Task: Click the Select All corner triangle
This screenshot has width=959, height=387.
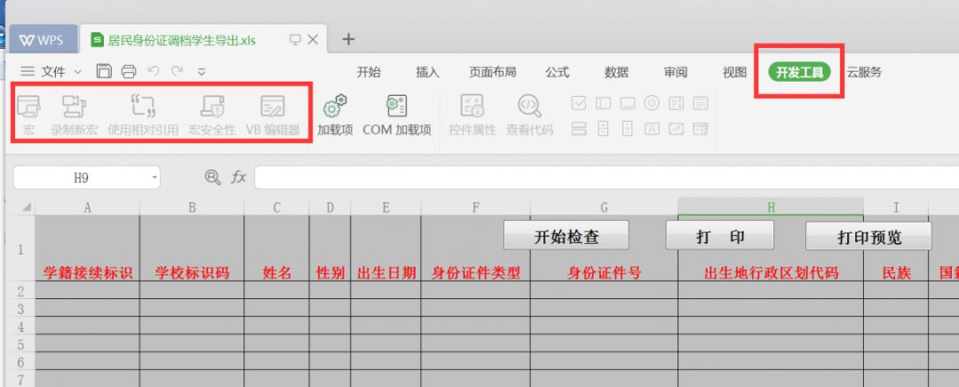Action: pyautogui.click(x=27, y=207)
